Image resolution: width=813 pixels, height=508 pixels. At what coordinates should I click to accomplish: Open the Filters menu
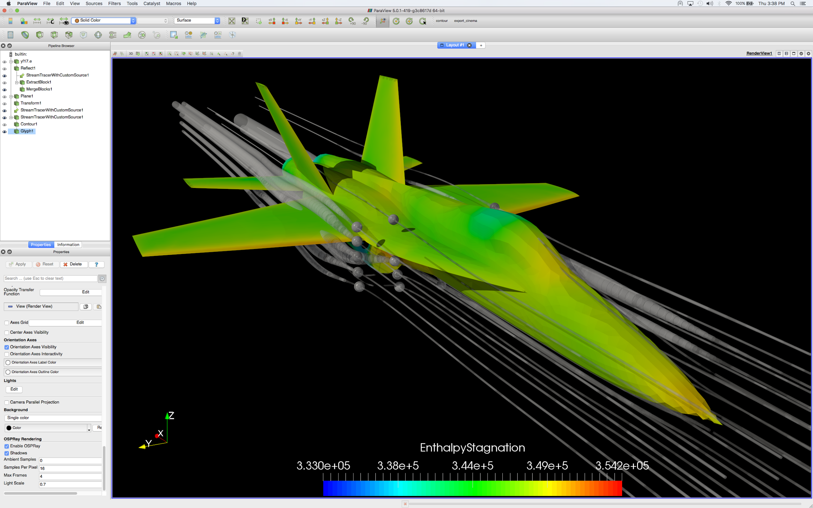pos(114,3)
